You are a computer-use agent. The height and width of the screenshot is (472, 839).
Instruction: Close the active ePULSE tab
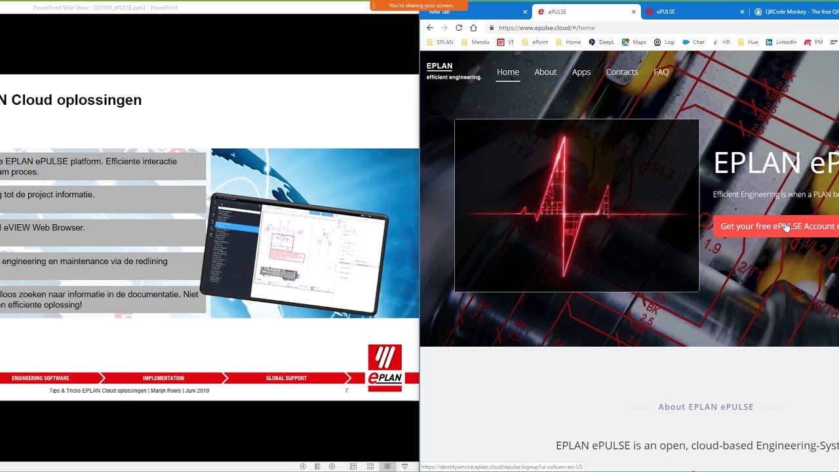click(634, 12)
